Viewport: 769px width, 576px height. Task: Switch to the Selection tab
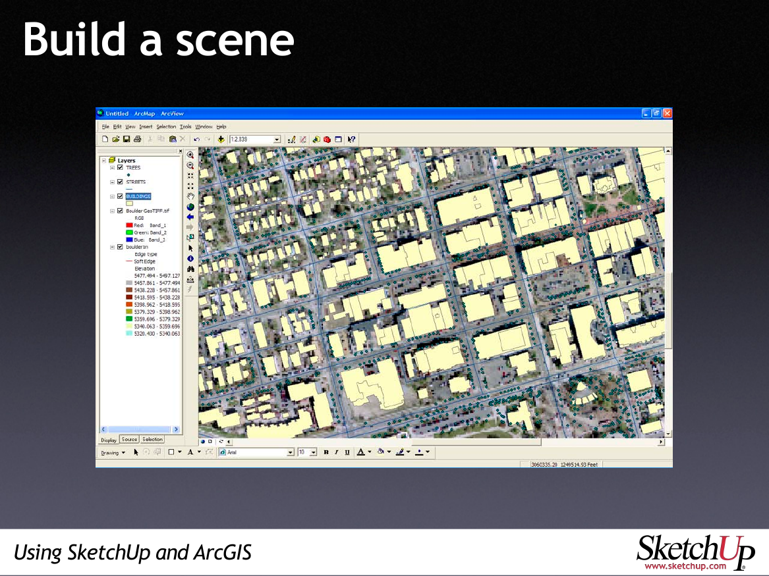152,439
